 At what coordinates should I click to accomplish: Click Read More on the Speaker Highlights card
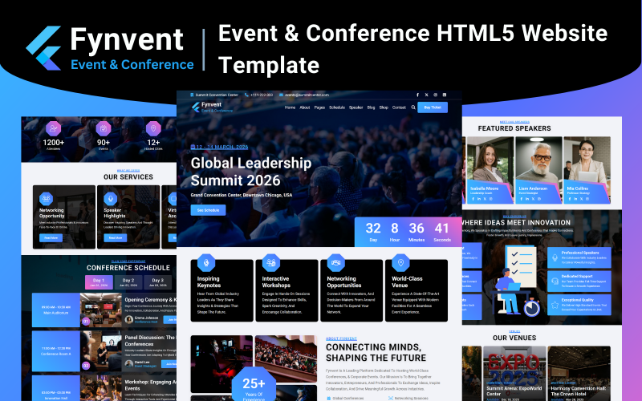115,237
